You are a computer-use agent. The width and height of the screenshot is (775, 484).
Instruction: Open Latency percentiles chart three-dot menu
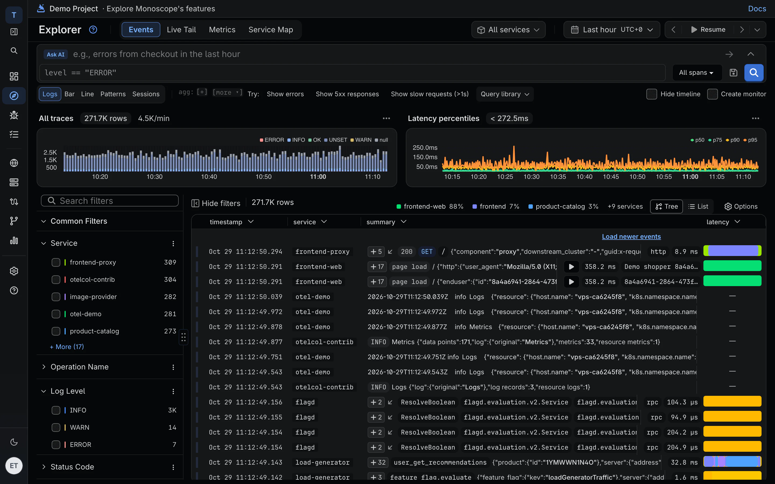coord(755,118)
